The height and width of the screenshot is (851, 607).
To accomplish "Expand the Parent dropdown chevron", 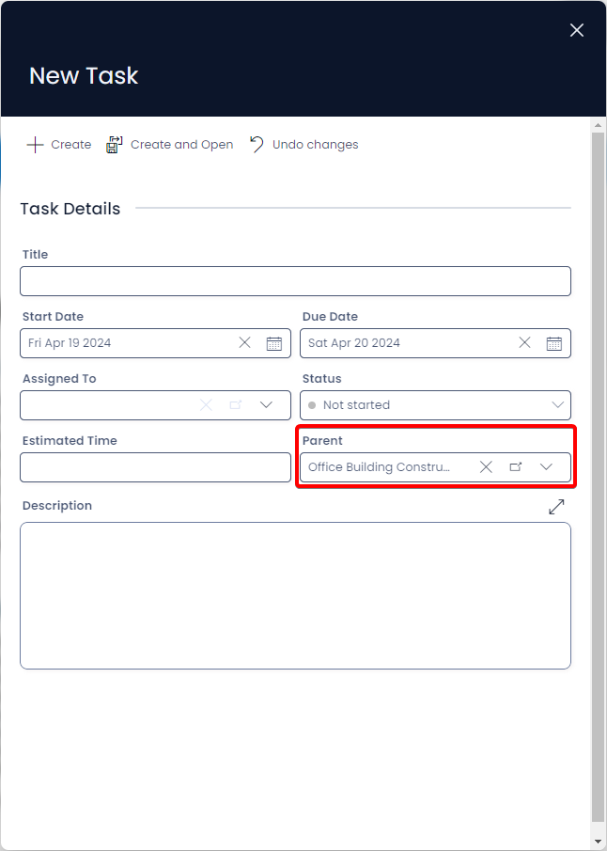I will [546, 466].
